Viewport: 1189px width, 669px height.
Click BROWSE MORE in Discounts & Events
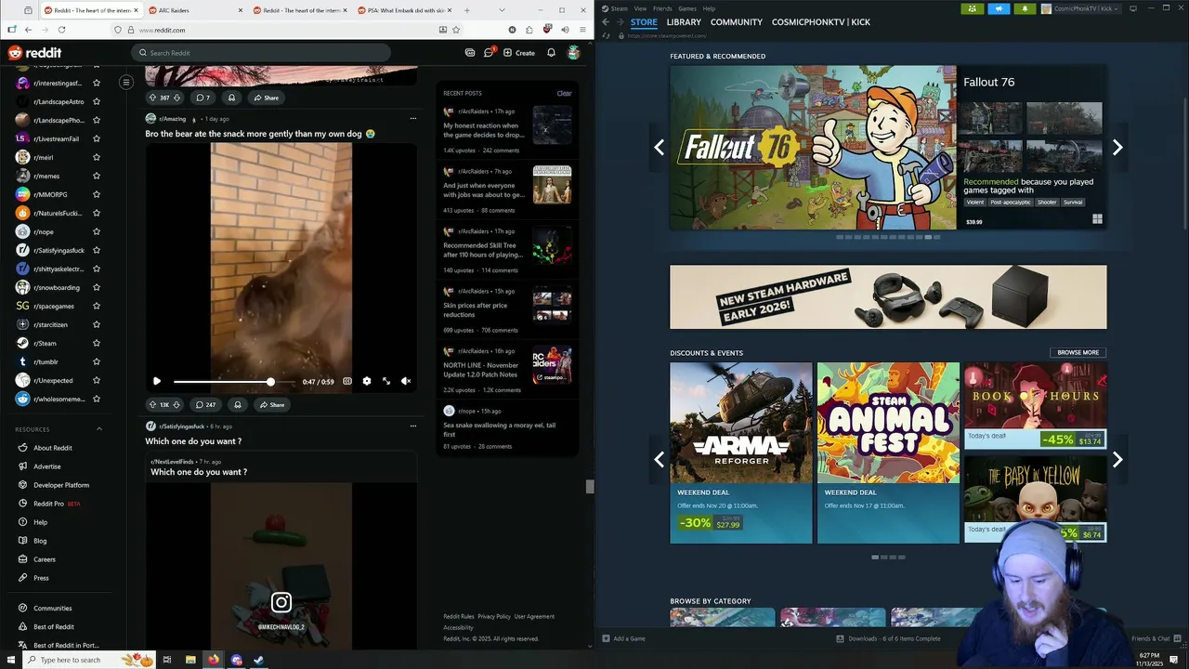point(1078,352)
